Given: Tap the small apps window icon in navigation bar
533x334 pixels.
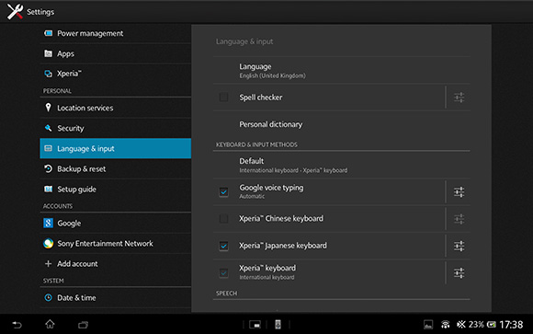Looking at the screenshot, I should click(255, 325).
